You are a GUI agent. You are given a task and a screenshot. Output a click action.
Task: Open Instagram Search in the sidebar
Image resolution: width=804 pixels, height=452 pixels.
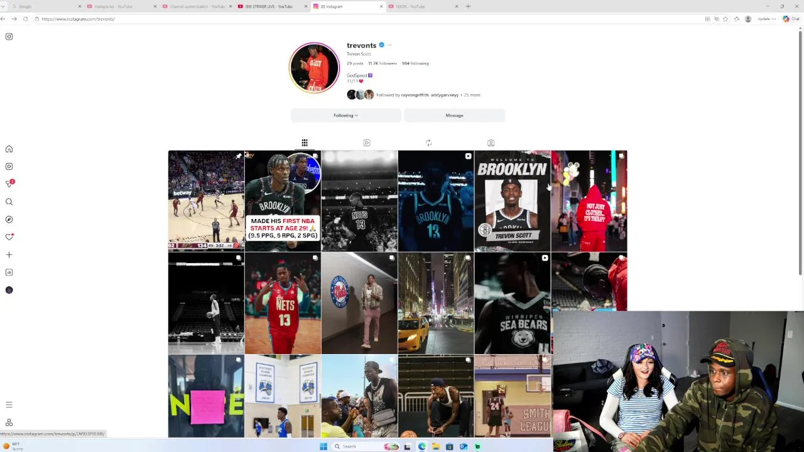click(x=9, y=202)
